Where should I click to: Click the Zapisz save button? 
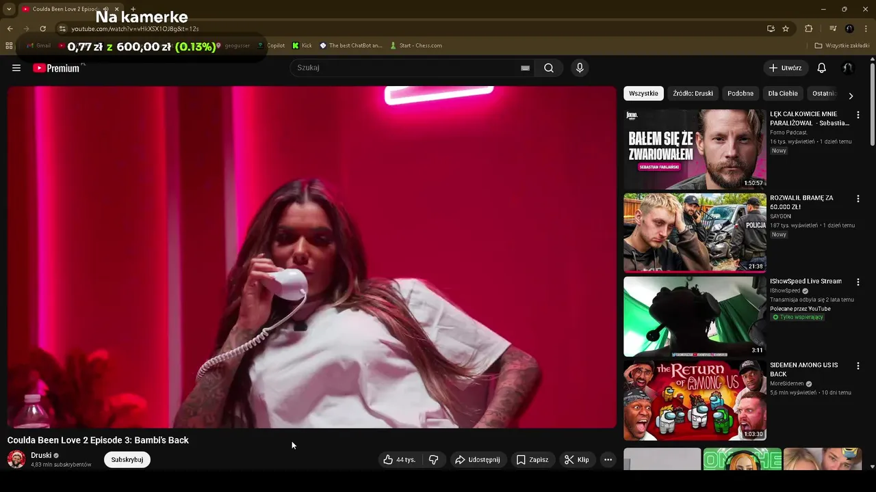pos(532,460)
